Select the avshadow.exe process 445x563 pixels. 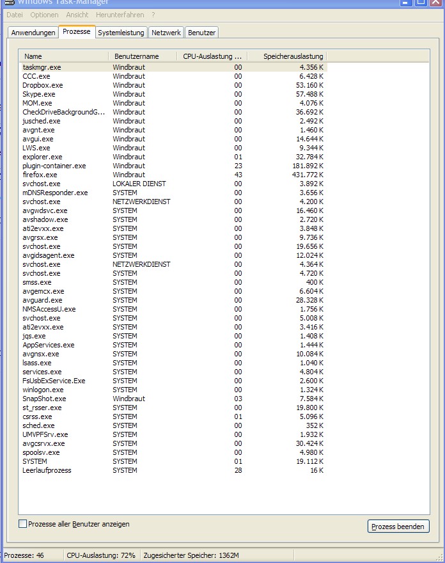(173, 219)
